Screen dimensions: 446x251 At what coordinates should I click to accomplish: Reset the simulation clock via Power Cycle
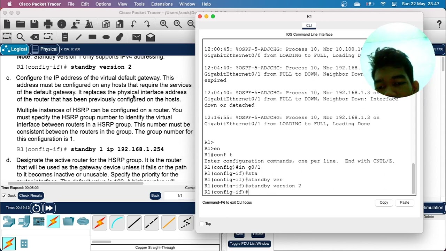click(36, 208)
